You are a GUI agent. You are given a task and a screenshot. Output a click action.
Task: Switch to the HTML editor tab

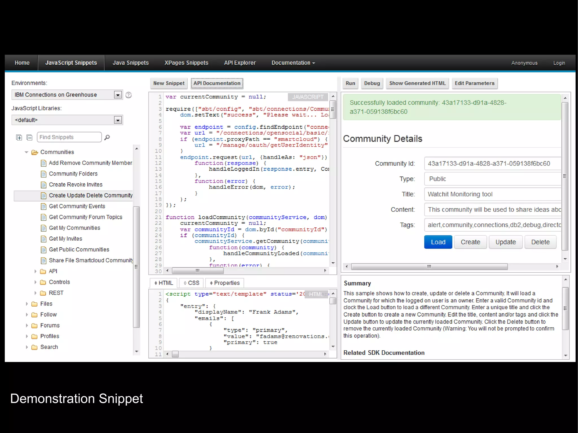point(164,283)
